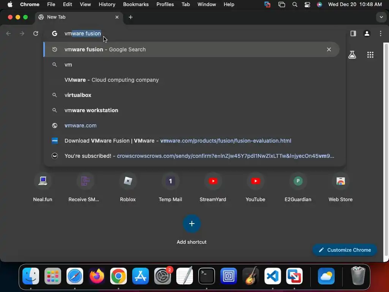Open App Store from the Dock

click(x=141, y=276)
